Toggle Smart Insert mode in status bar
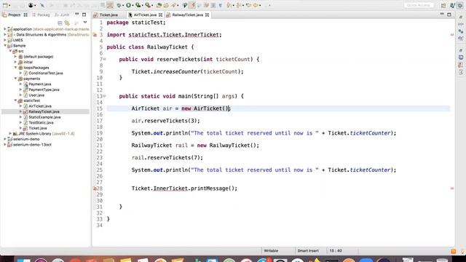The height and width of the screenshot is (262, 466). 308,250
